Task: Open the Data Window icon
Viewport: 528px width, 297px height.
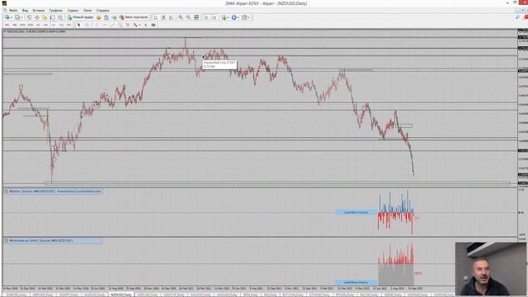Action: click(37, 17)
